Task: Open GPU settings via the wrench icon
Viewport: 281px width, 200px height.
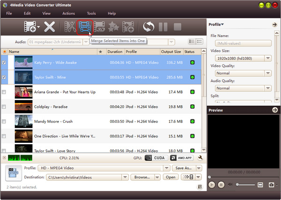Action: coord(200,158)
